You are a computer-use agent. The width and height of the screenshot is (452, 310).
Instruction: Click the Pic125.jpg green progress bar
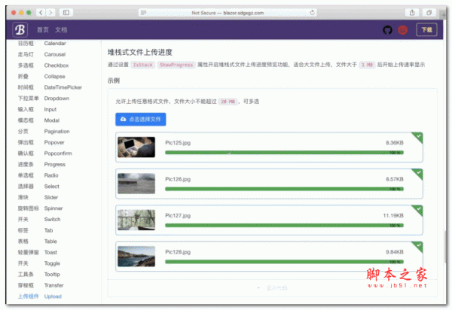[x=284, y=153]
